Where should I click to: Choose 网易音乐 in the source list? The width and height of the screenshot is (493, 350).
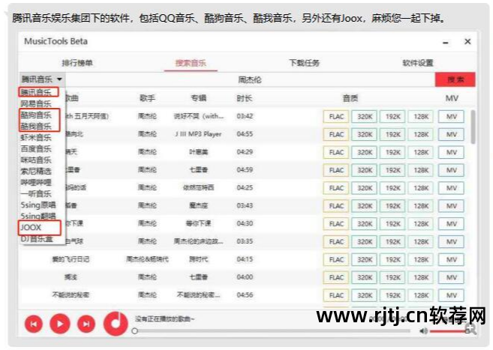click(36, 103)
